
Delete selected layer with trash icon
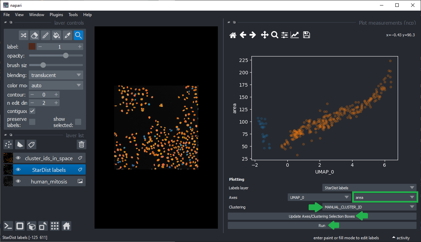(x=81, y=144)
